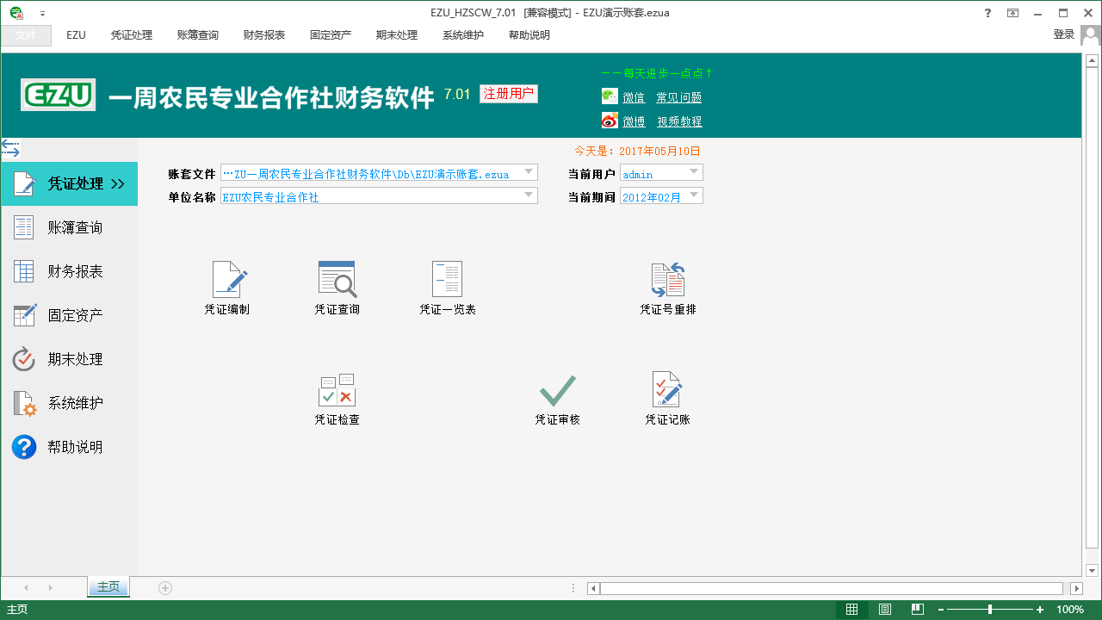This screenshot has height=620, width=1102.
Task: Select 固定资产 in the left sidebar
Action: tap(69, 315)
